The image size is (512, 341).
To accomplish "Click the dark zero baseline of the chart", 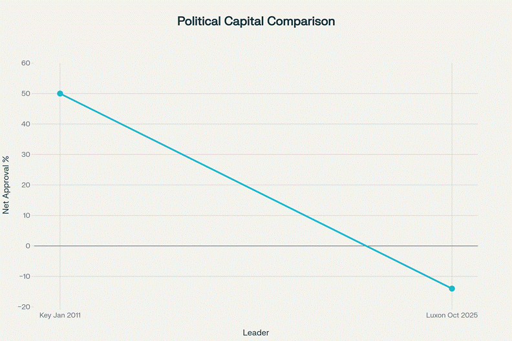I will point(194,246).
